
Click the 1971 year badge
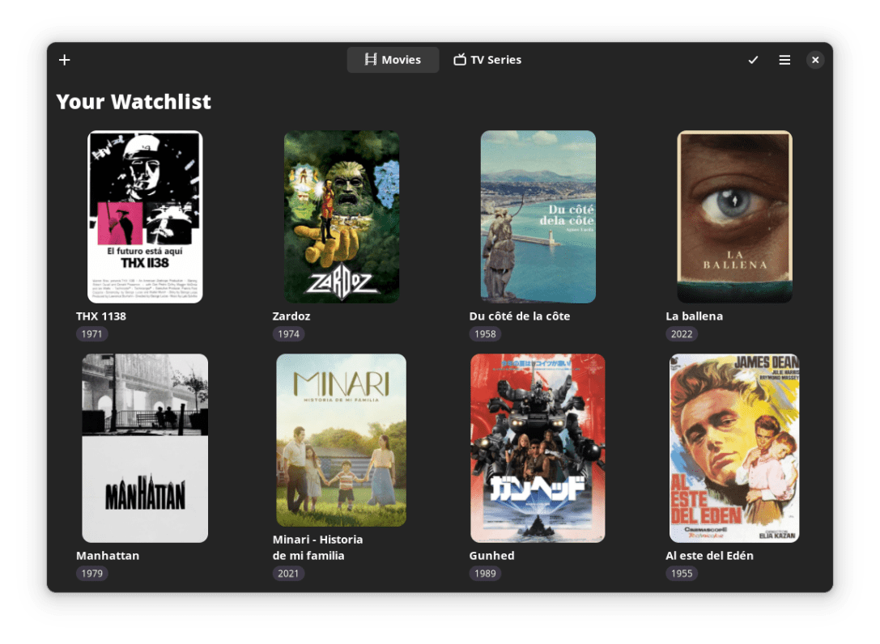(91, 334)
